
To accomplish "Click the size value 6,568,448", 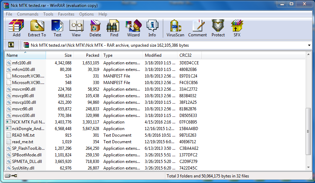I will click(x=63, y=129).
